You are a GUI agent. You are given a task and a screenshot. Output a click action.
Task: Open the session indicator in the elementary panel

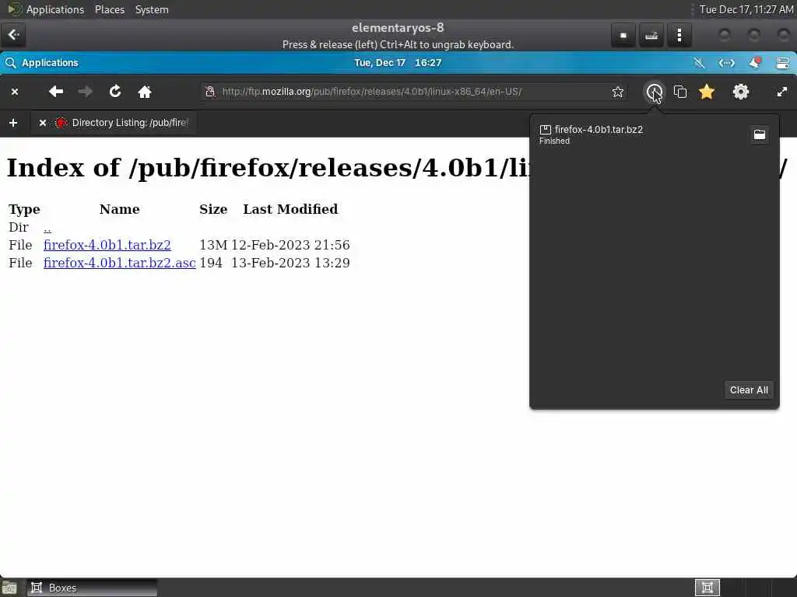[783, 63]
